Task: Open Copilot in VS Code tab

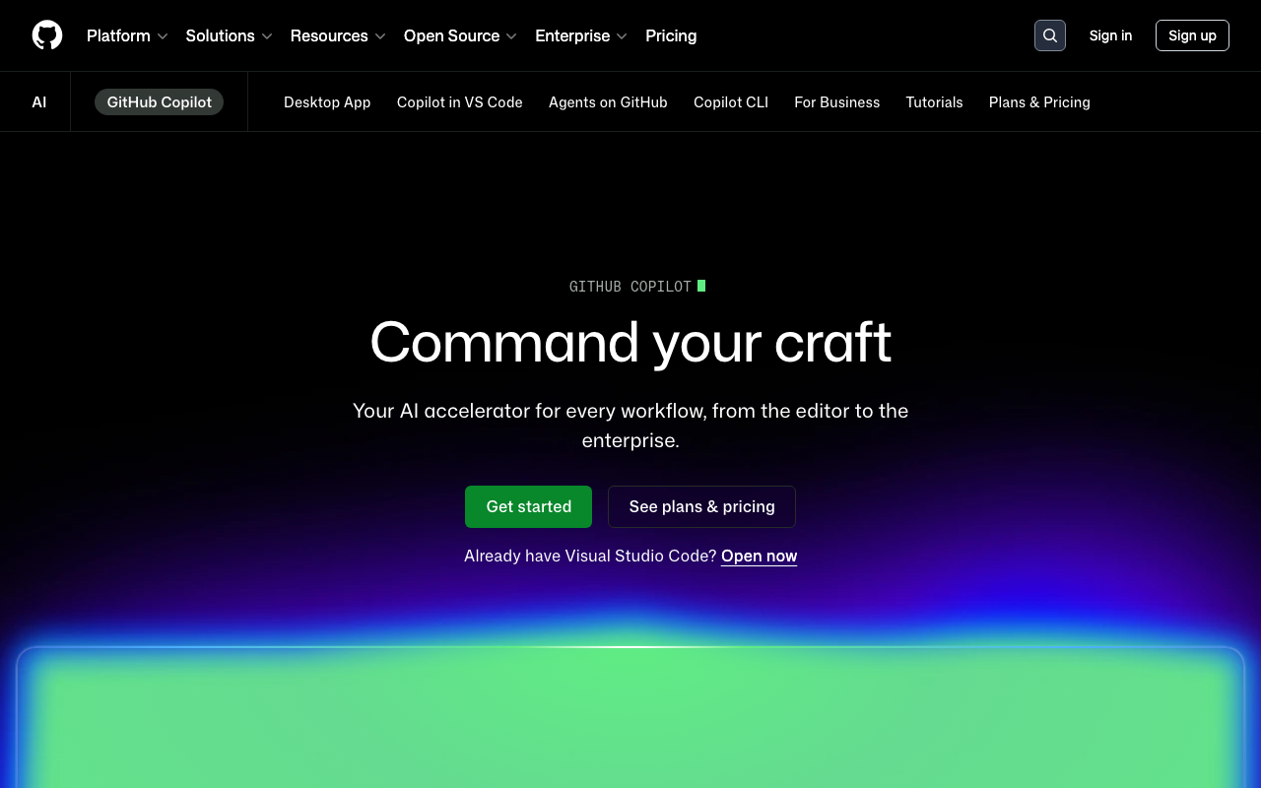Action: click(x=460, y=102)
